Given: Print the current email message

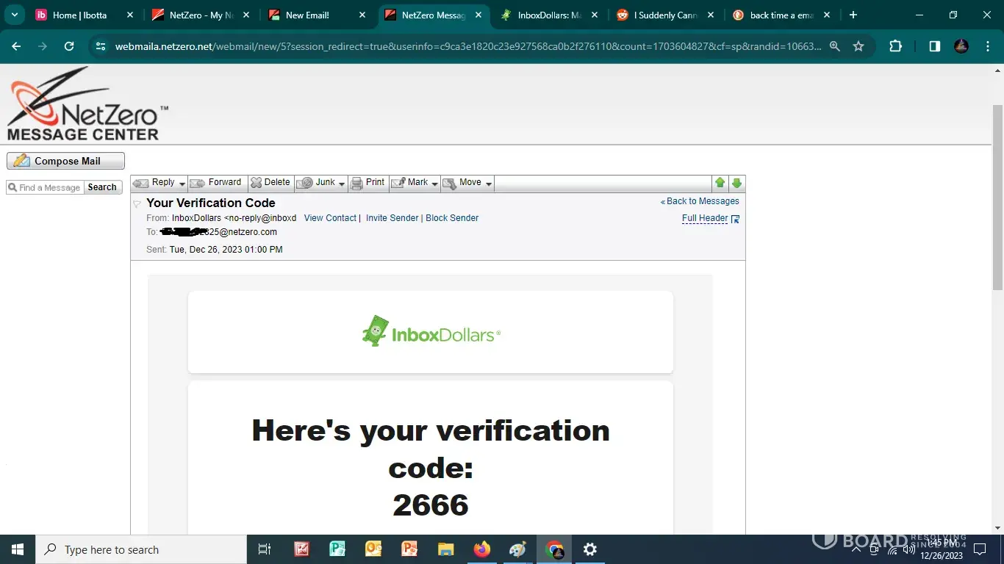Looking at the screenshot, I should point(367,183).
